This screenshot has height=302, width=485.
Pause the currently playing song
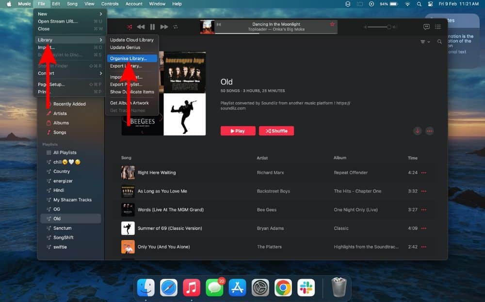tap(152, 27)
